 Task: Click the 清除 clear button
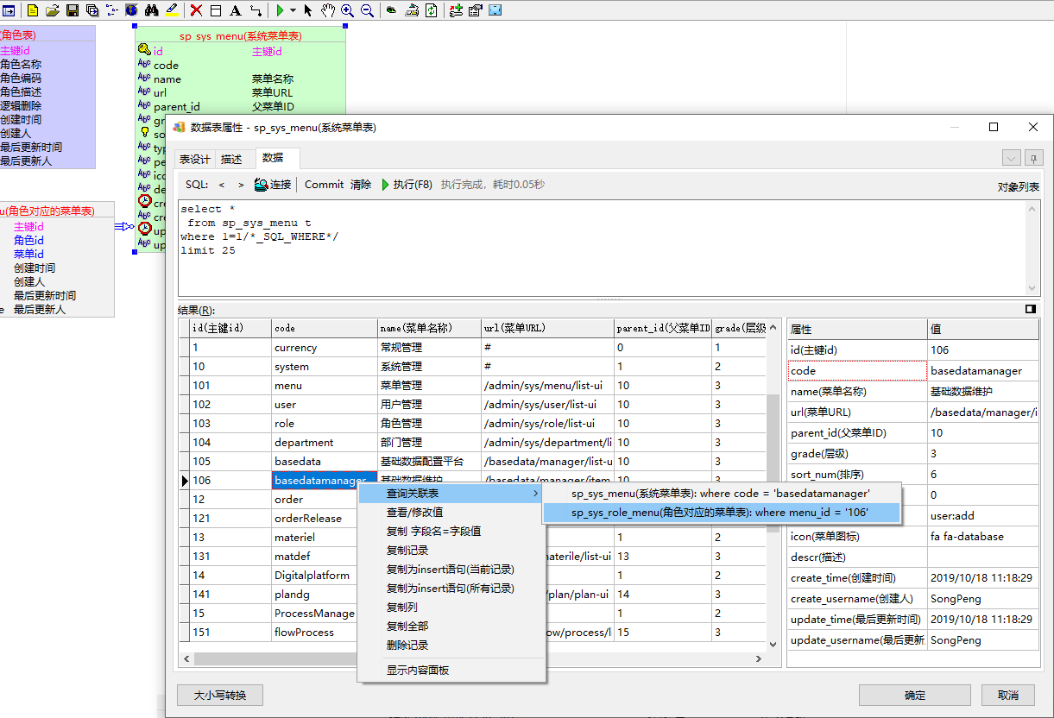pyautogui.click(x=361, y=185)
